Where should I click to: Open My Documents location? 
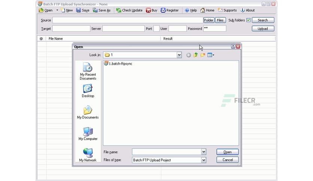88,112
